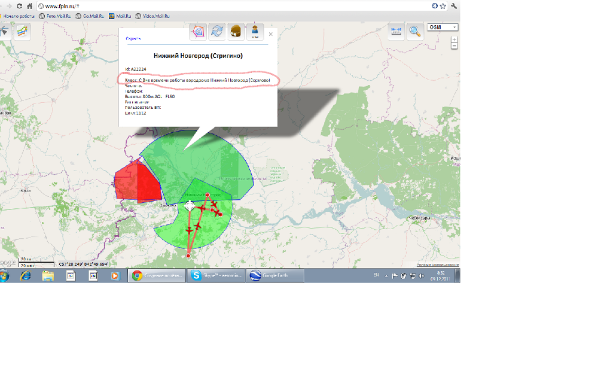
Task: Click the blue link in popup header
Action: [x=133, y=38]
